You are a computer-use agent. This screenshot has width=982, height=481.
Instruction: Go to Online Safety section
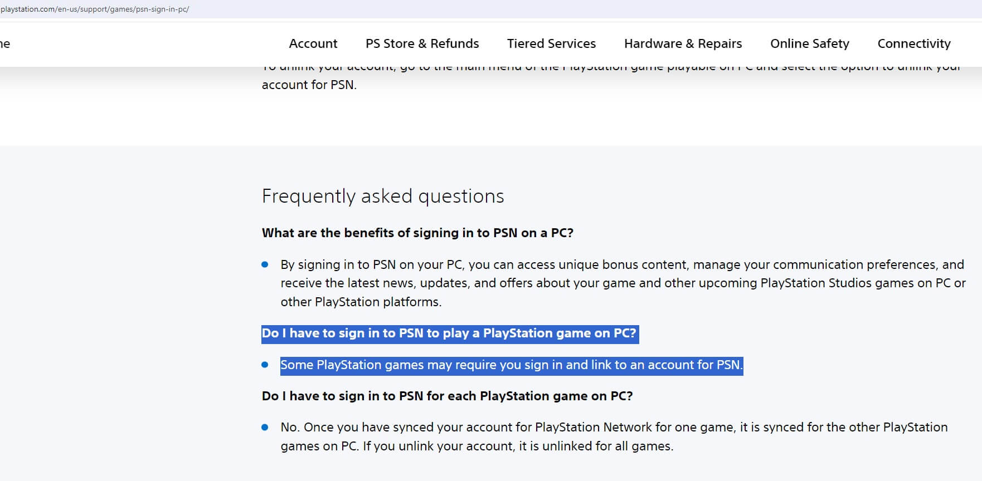coord(809,43)
